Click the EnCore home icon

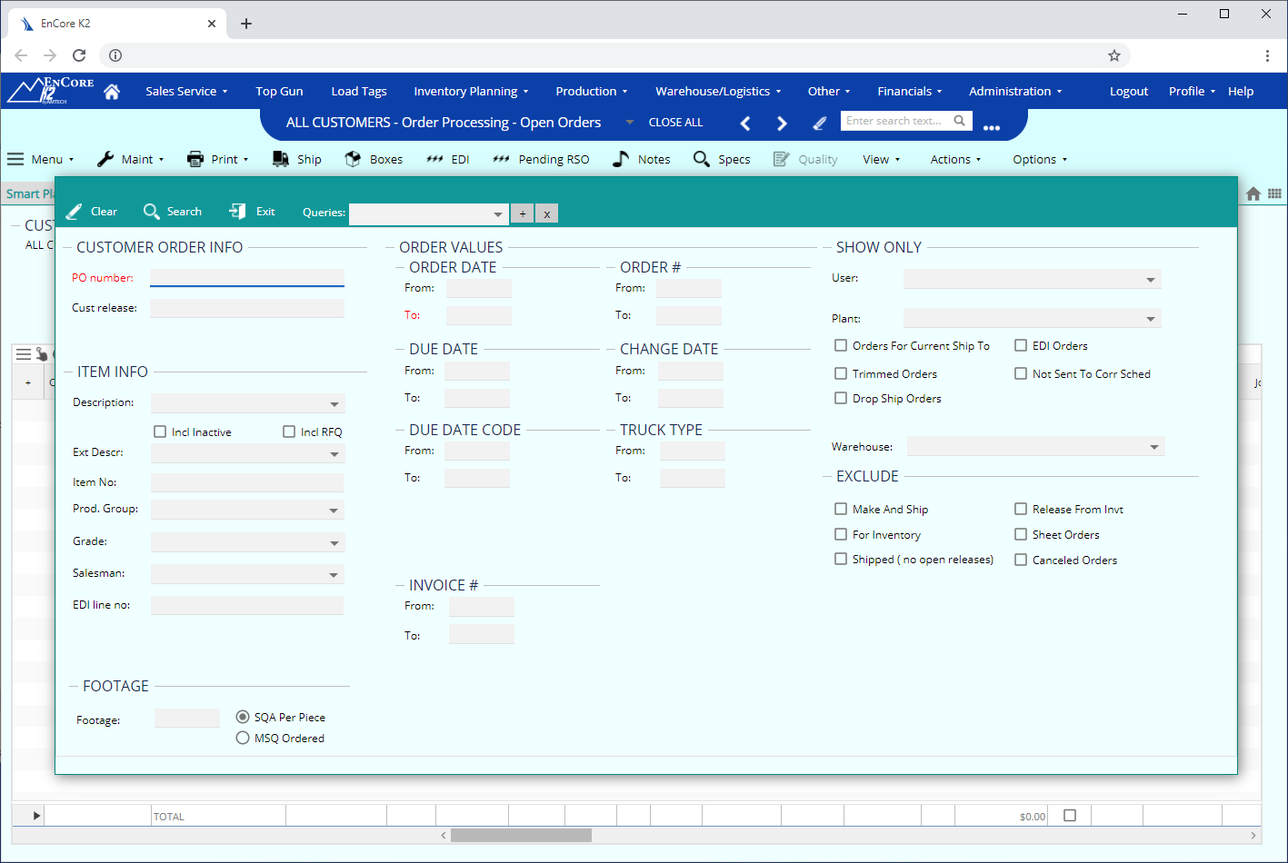pyautogui.click(x=112, y=92)
